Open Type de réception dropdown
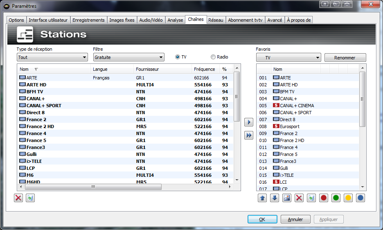Image resolution: width=383 pixels, height=230 pixels. pyautogui.click(x=52, y=57)
